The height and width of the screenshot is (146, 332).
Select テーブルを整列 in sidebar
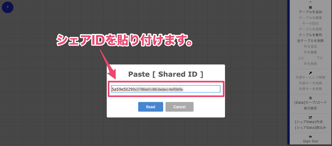(x=310, y=35)
